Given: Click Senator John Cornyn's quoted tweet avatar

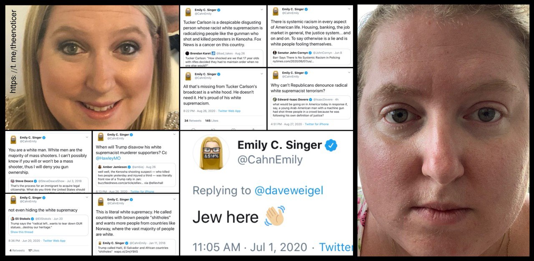Looking at the screenshot, I should 275,53.
